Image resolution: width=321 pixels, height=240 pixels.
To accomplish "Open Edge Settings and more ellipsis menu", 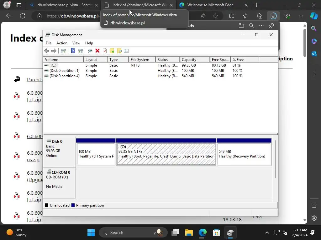I will [301, 16].
